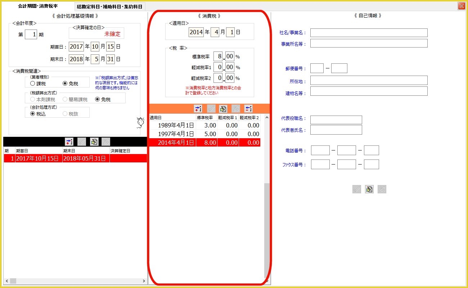Open the 会計期間・消費税率 tab
Viewport: 468px width, 288px height.
[38, 6]
